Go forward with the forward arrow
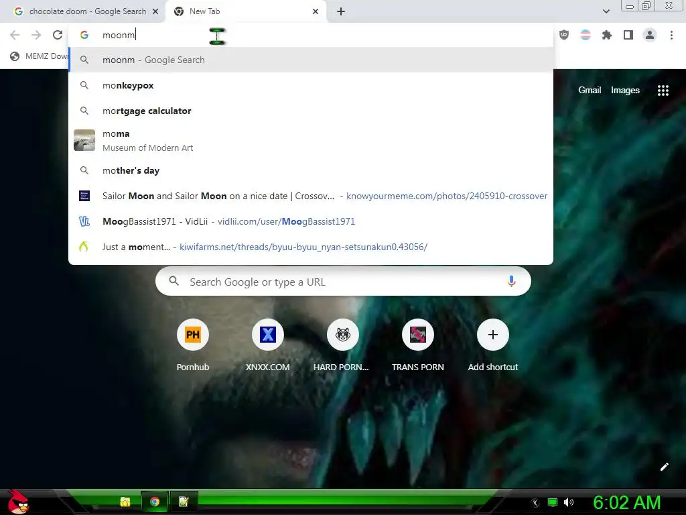 coord(36,35)
